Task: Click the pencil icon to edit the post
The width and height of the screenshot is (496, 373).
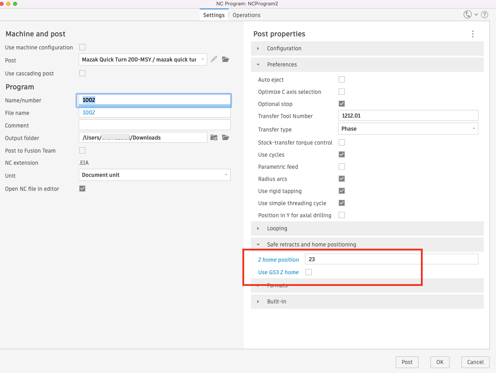Action: [x=214, y=59]
